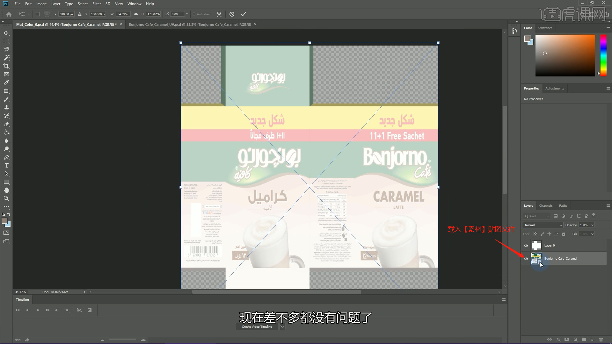Select the Frame tool
Image resolution: width=612 pixels, height=344 pixels.
6,74
